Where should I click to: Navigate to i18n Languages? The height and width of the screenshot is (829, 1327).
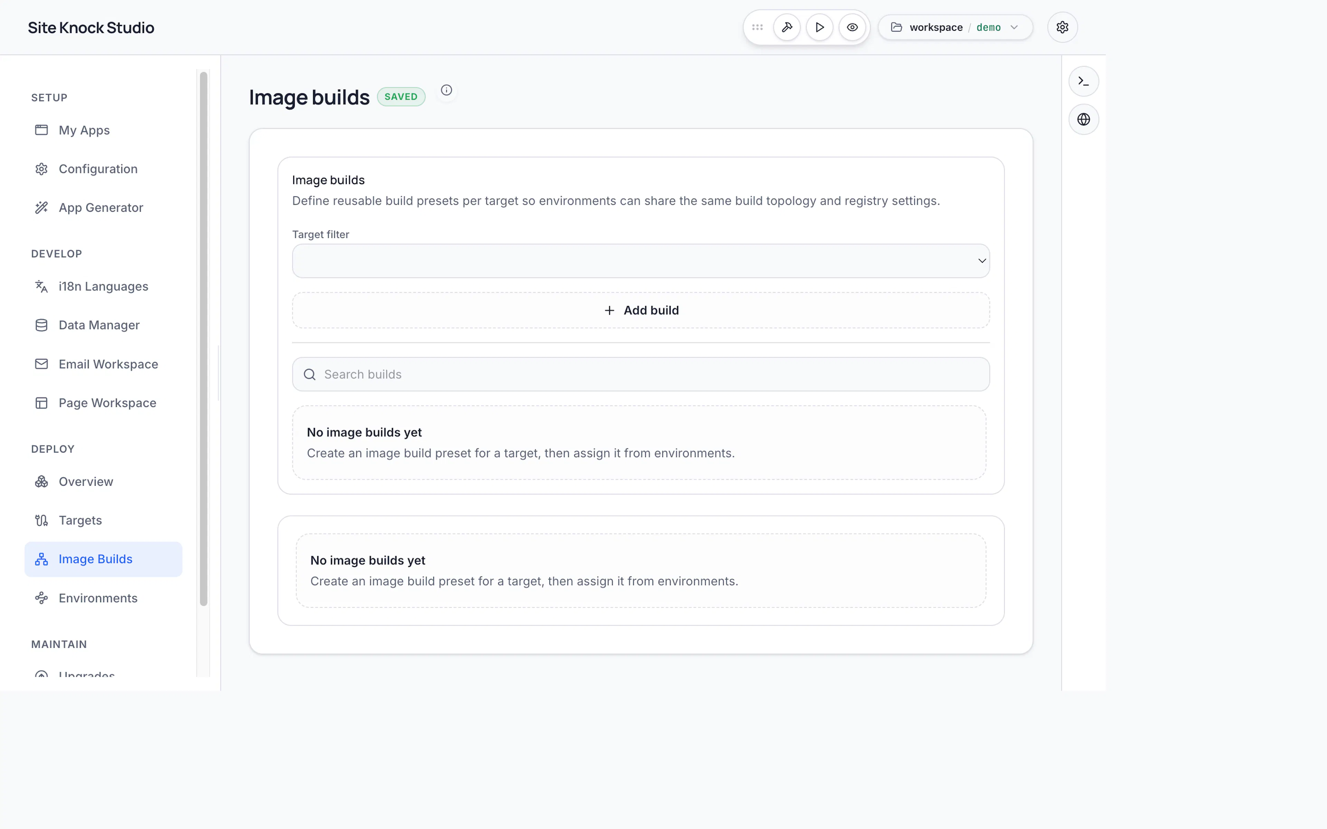(x=103, y=286)
